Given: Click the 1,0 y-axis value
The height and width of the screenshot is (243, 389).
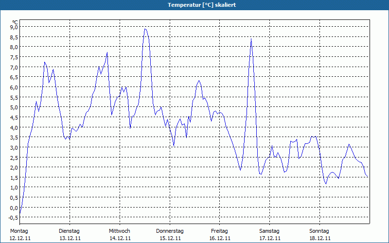Looking at the screenshot, I should [x=14, y=188].
